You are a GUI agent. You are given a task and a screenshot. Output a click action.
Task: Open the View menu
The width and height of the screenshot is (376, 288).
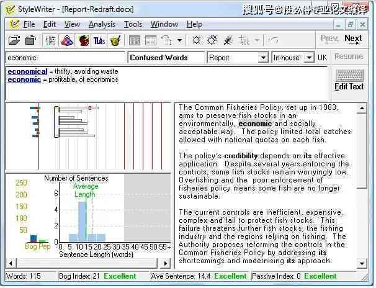click(x=72, y=24)
